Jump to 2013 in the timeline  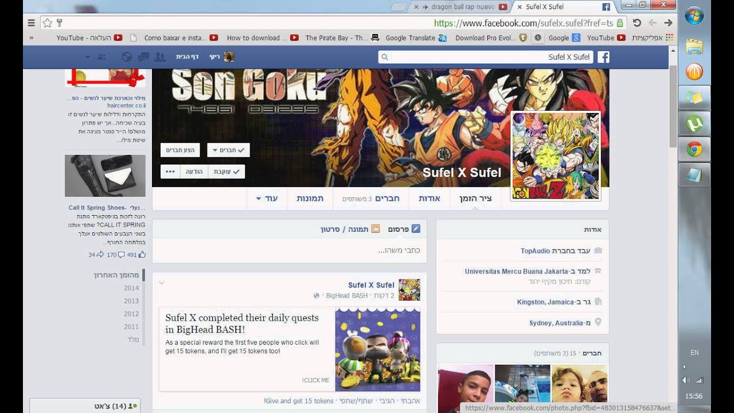[131, 301]
